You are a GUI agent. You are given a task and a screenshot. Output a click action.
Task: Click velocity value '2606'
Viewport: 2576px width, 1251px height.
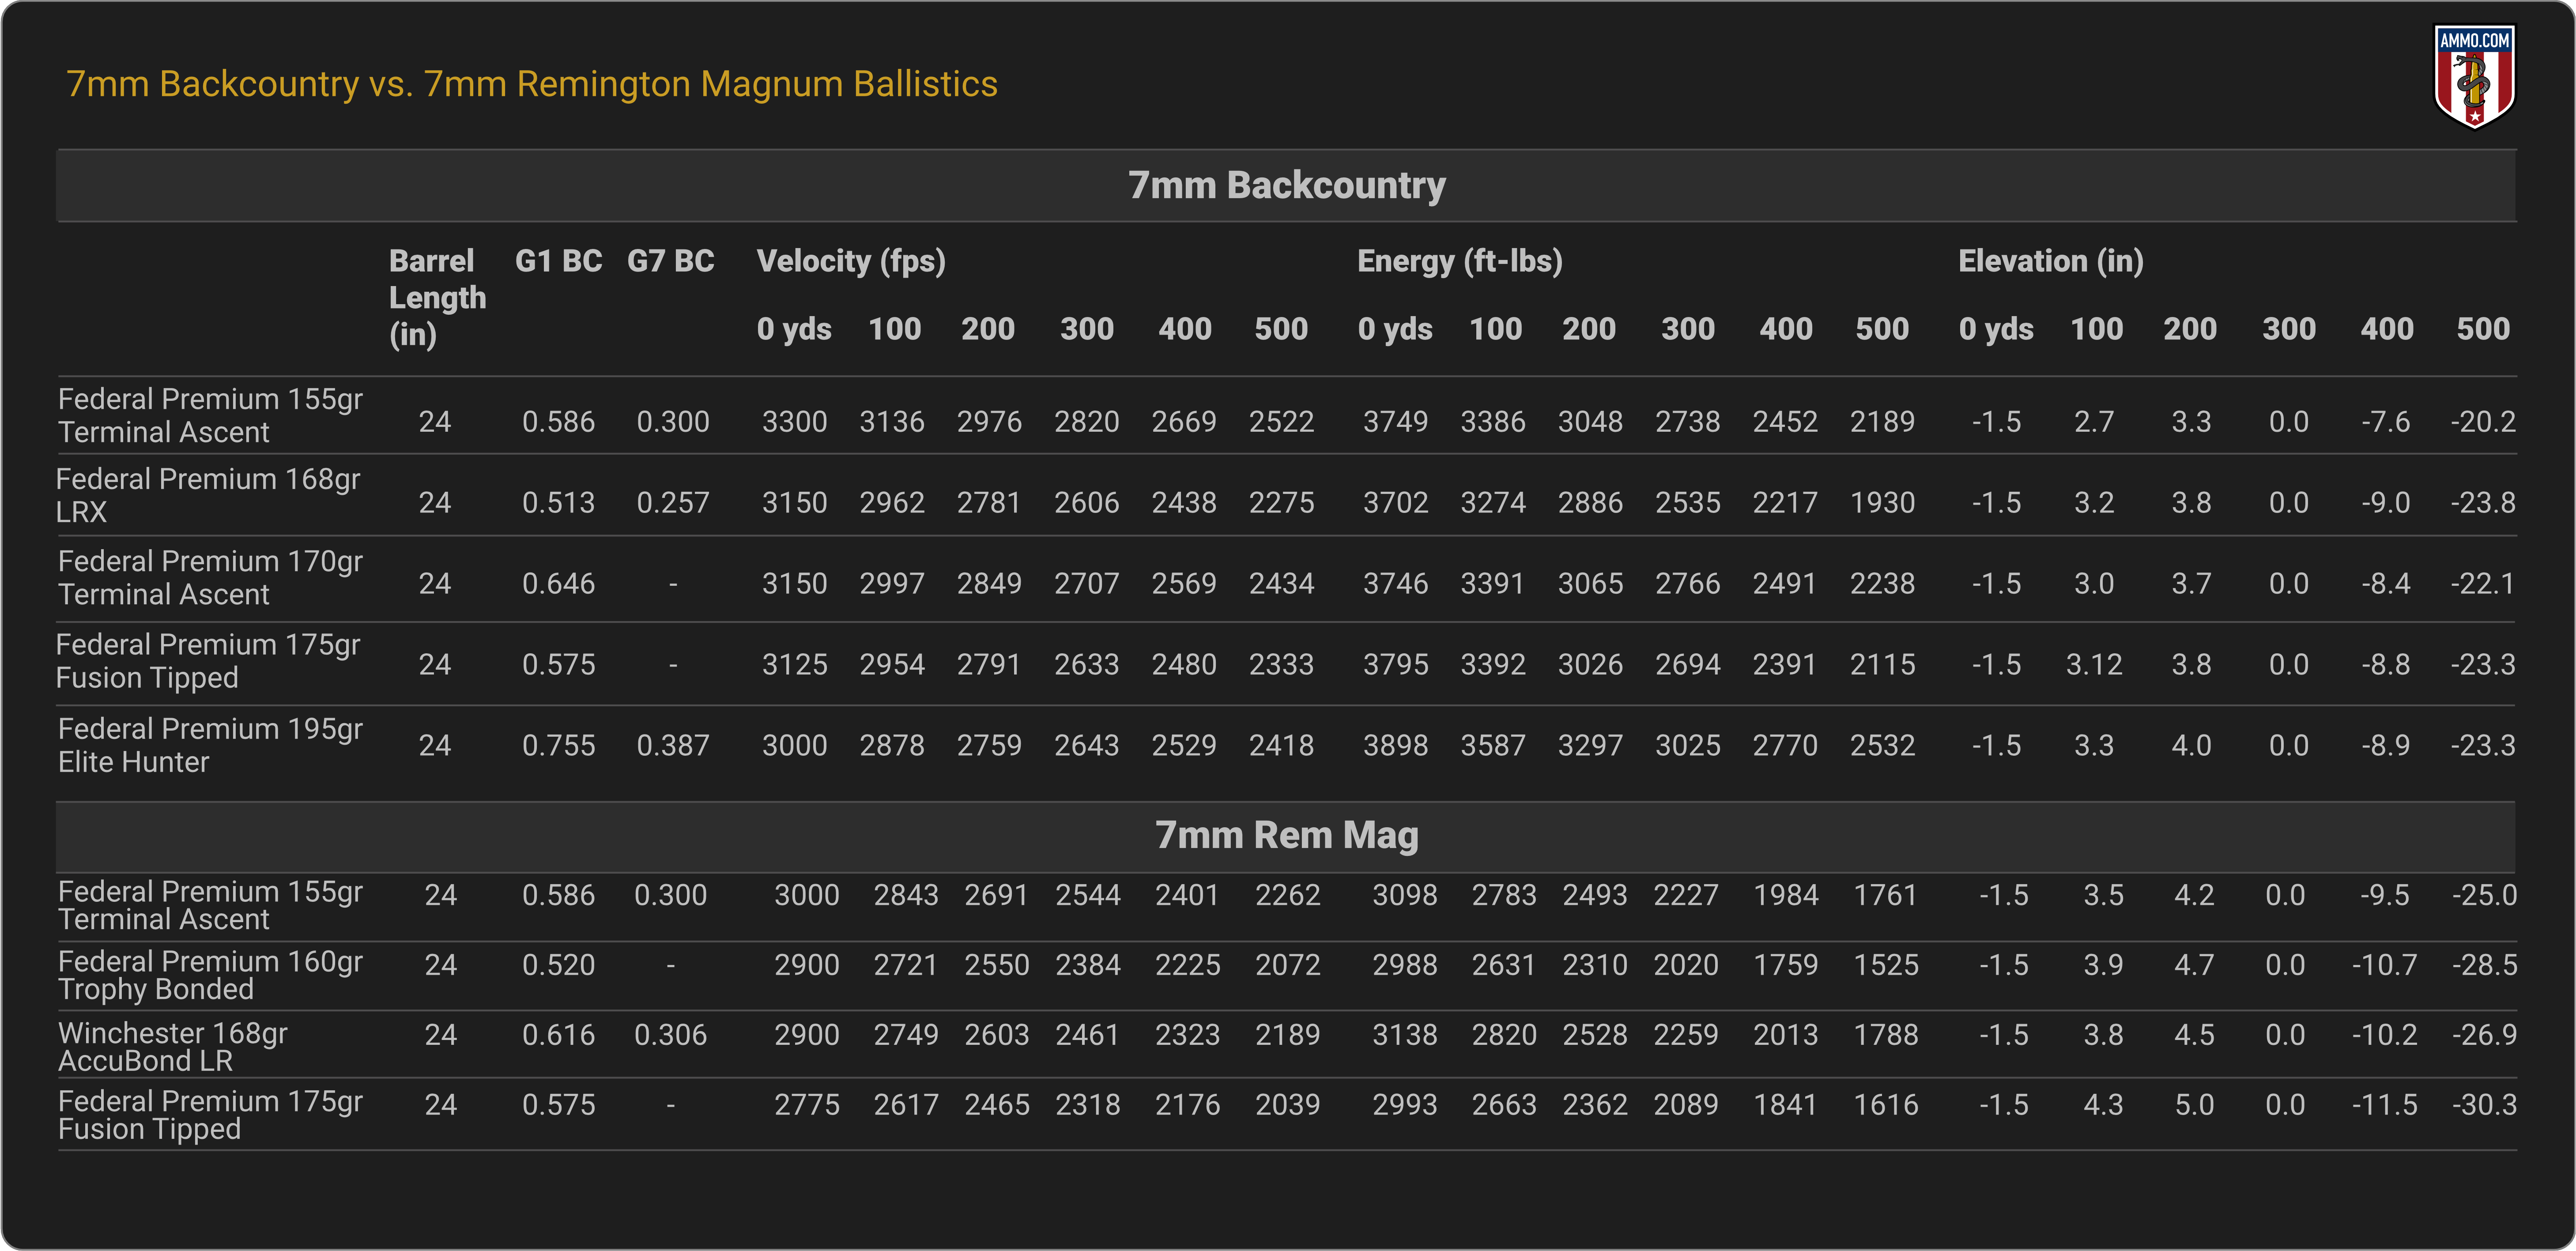coord(1086,503)
